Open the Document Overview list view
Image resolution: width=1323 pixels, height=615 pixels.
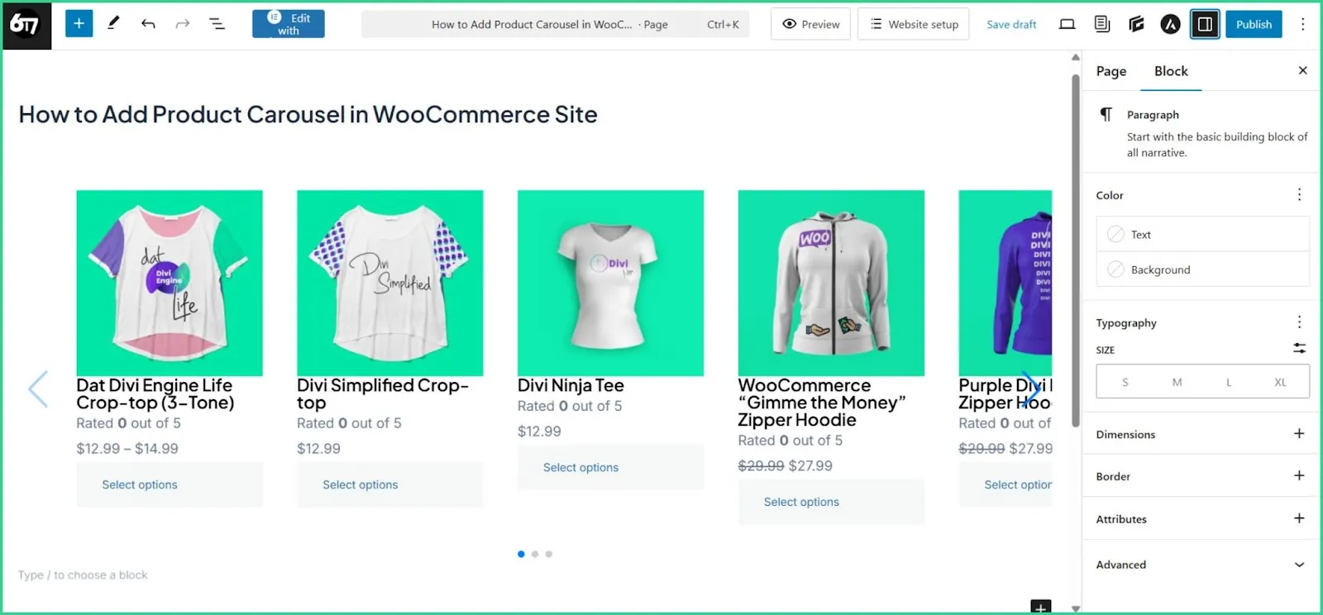click(217, 24)
